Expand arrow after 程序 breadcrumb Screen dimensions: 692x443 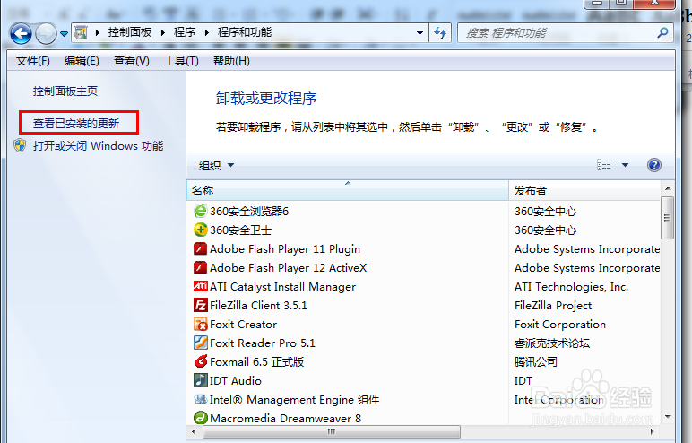(x=206, y=32)
